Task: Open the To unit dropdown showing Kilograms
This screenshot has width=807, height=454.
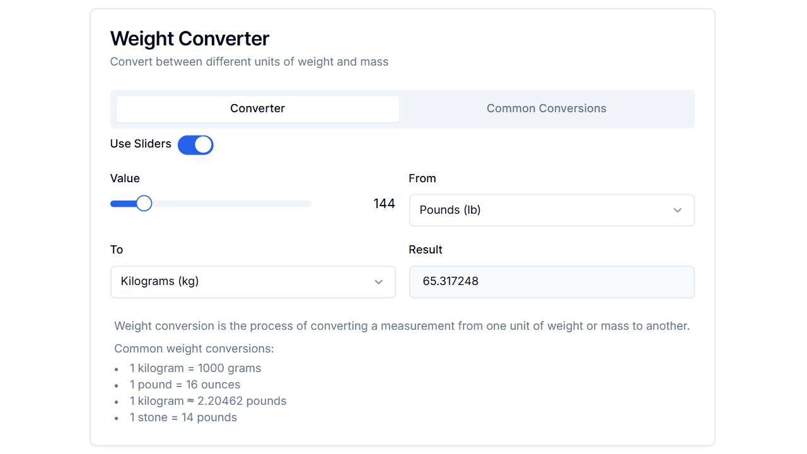Action: pos(253,282)
